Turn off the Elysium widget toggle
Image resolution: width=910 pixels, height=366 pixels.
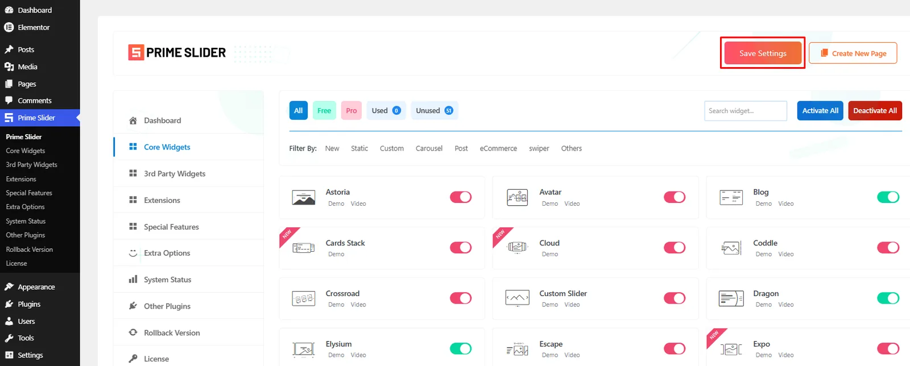pos(461,349)
